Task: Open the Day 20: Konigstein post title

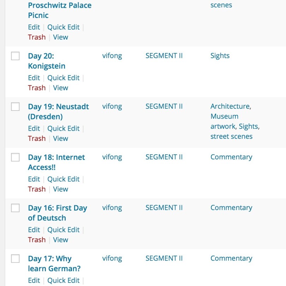Action: pos(46,61)
